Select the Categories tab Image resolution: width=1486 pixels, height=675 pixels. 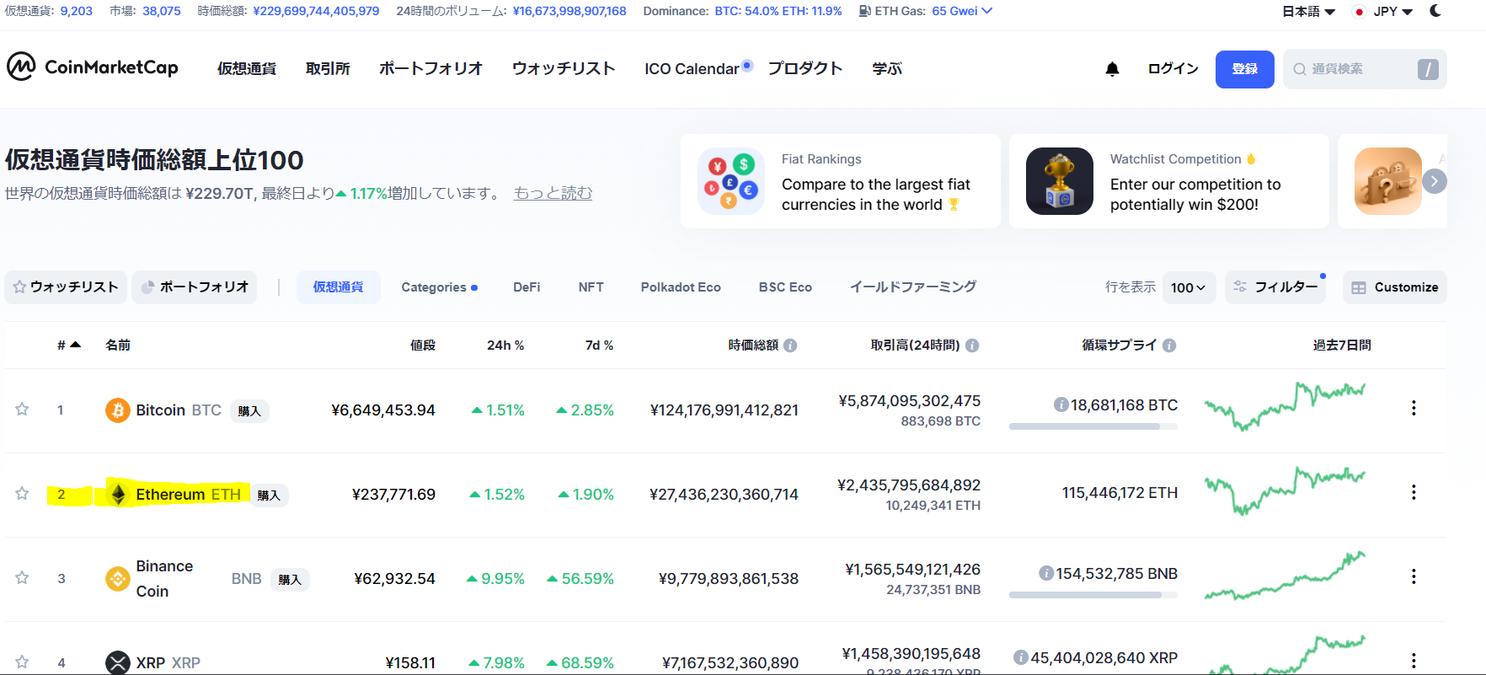click(x=439, y=287)
